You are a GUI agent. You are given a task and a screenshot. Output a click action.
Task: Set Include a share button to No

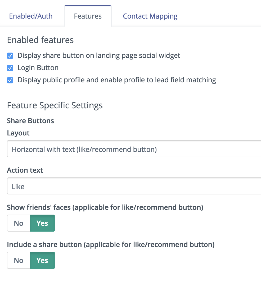pyautogui.click(x=19, y=260)
